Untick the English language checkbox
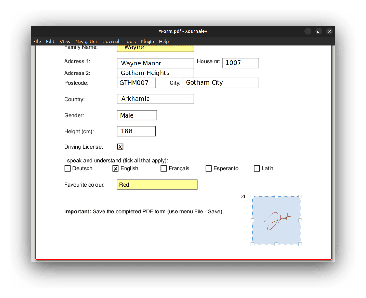Screen dimensions: 366x298 (x=116, y=169)
